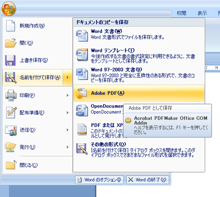Click the round Office button
This screenshot has width=220, height=197.
tap(9, 9)
